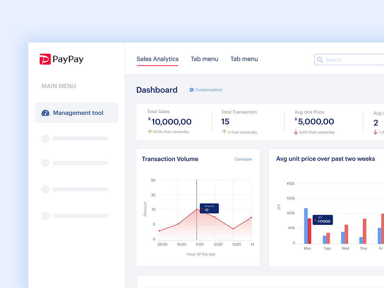Click the green growth arrow under Total Sales
The width and height of the screenshot is (384, 288).
150,131
